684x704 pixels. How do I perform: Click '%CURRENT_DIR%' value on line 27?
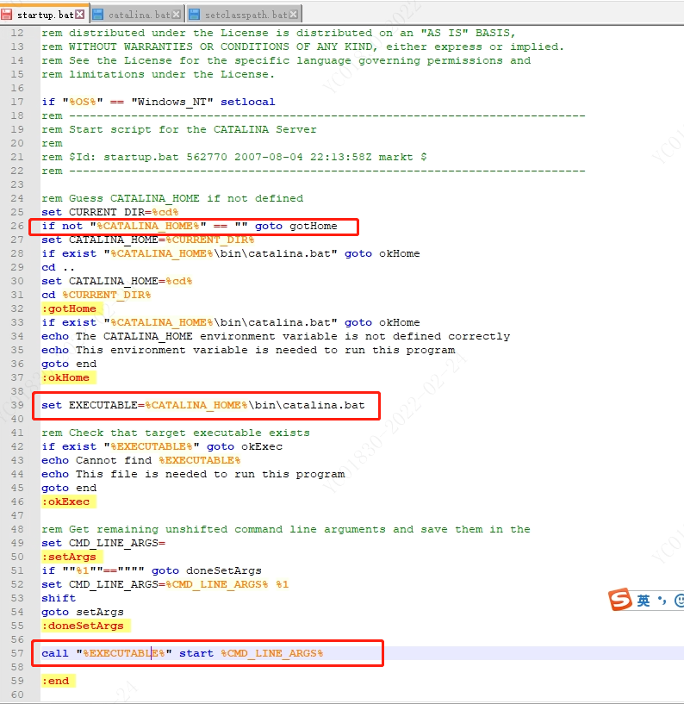[x=210, y=240]
